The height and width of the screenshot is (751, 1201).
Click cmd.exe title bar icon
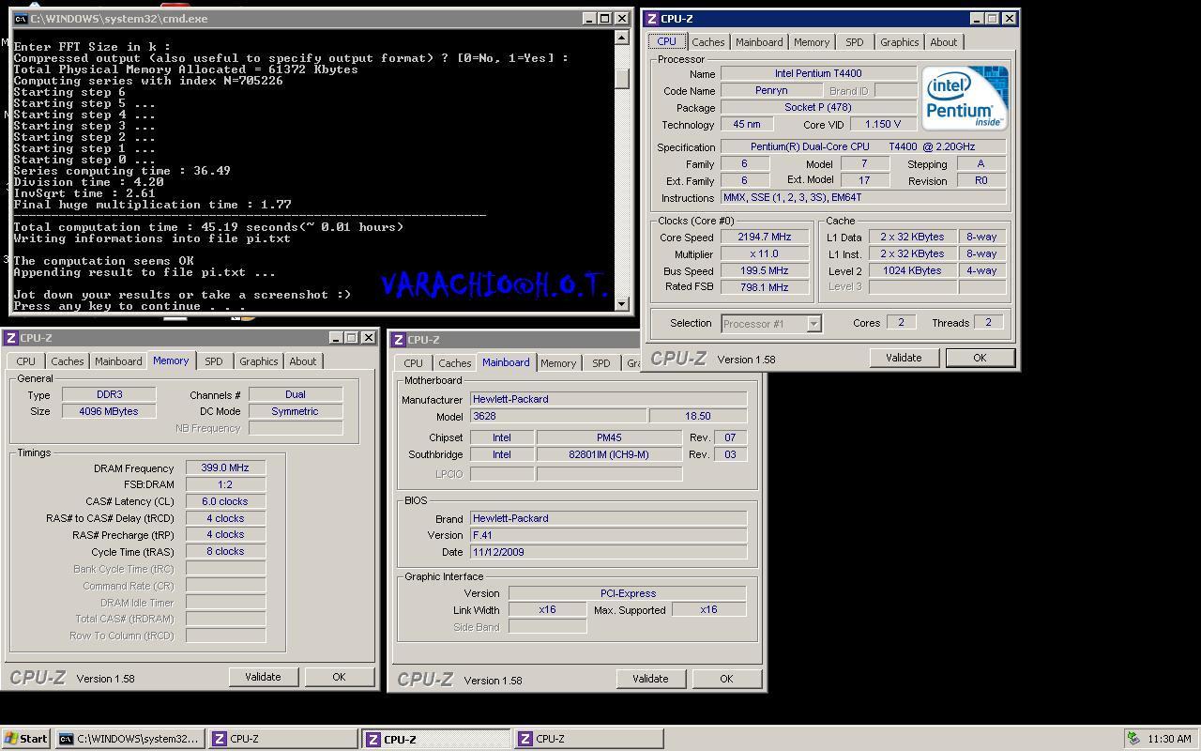pyautogui.click(x=21, y=18)
